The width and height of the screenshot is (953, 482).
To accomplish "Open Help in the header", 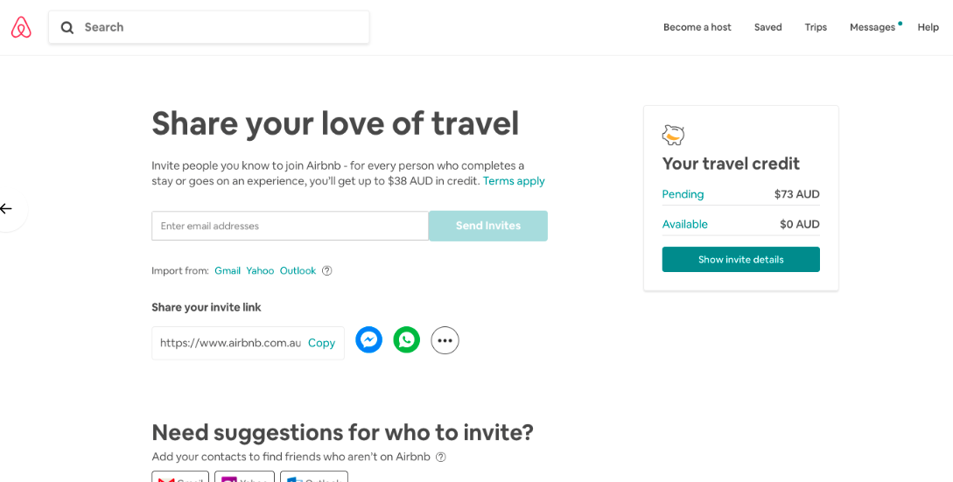I will pyautogui.click(x=928, y=27).
